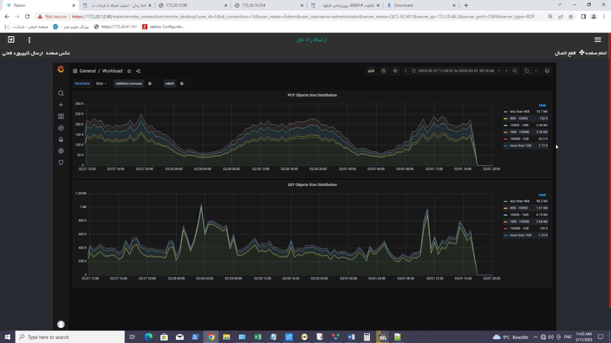The image size is (611, 343).
Task: Open the Explore compass icon in sidebar
Action: [x=61, y=128]
